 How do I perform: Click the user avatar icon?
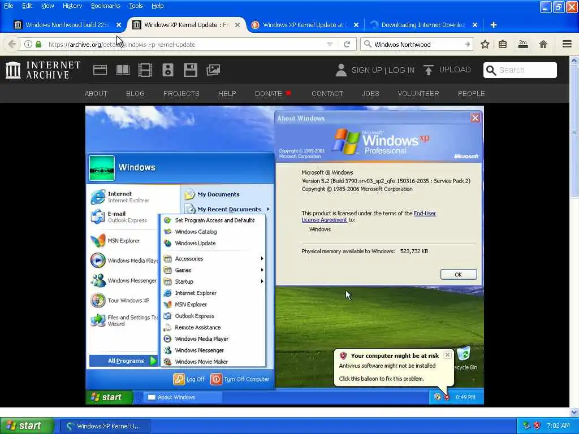point(341,70)
